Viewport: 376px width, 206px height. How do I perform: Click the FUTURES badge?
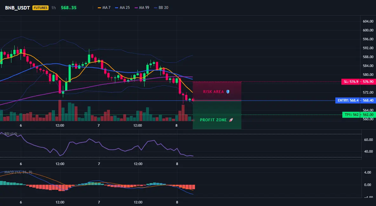(x=40, y=8)
